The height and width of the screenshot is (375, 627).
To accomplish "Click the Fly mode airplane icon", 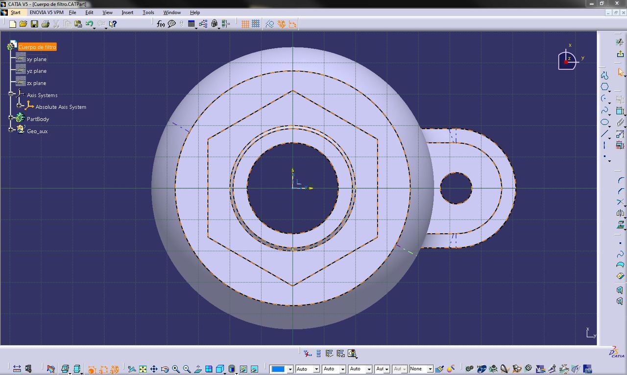I will [x=132, y=369].
